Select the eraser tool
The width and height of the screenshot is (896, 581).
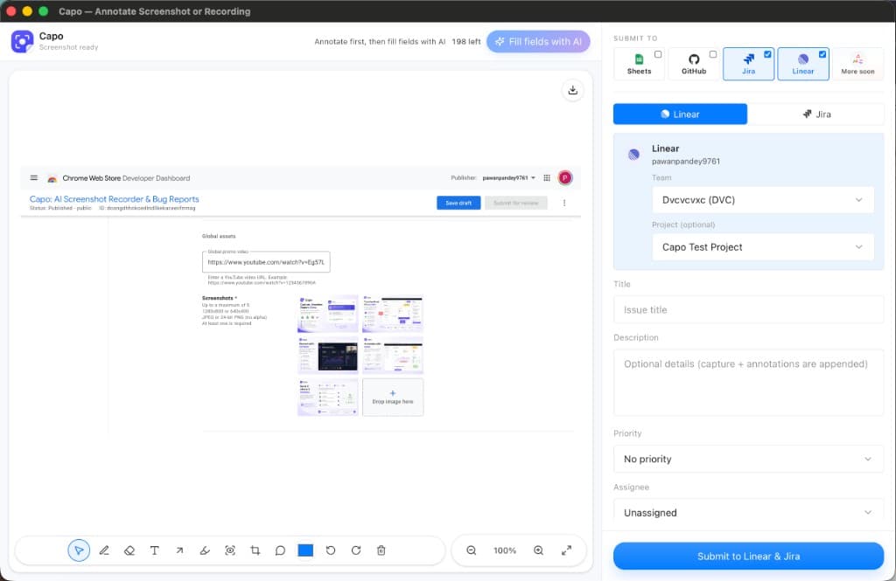(x=129, y=550)
